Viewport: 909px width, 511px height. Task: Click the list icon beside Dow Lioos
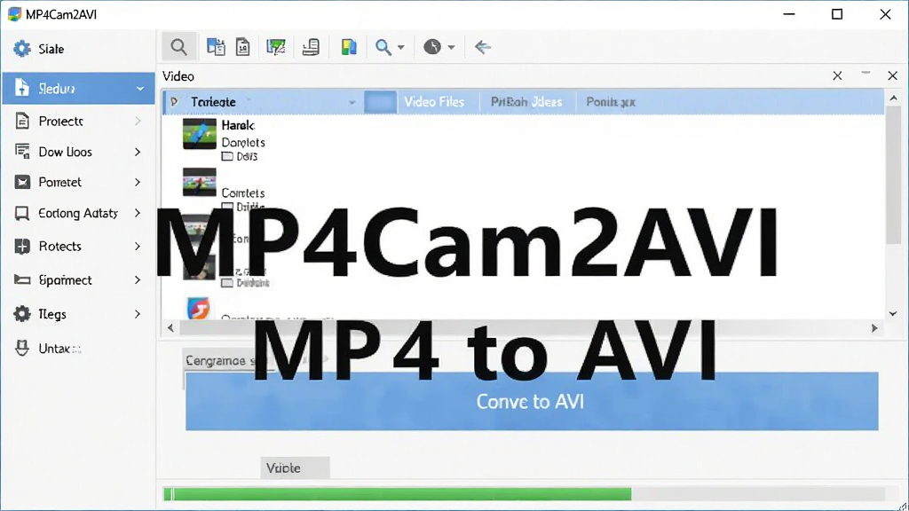pyautogui.click(x=22, y=152)
